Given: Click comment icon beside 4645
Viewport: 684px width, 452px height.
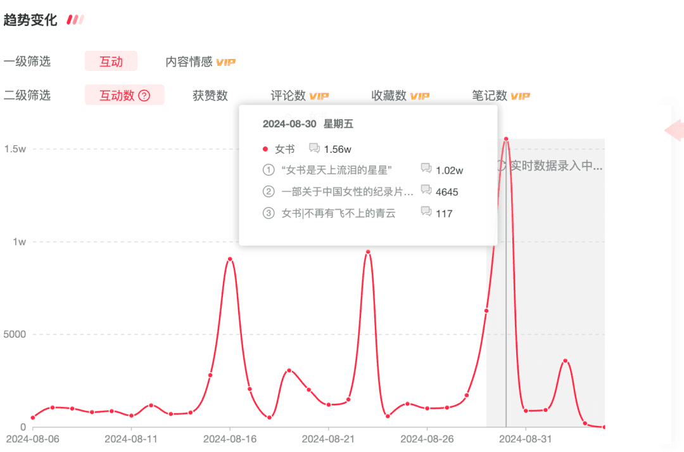Looking at the screenshot, I should (426, 190).
